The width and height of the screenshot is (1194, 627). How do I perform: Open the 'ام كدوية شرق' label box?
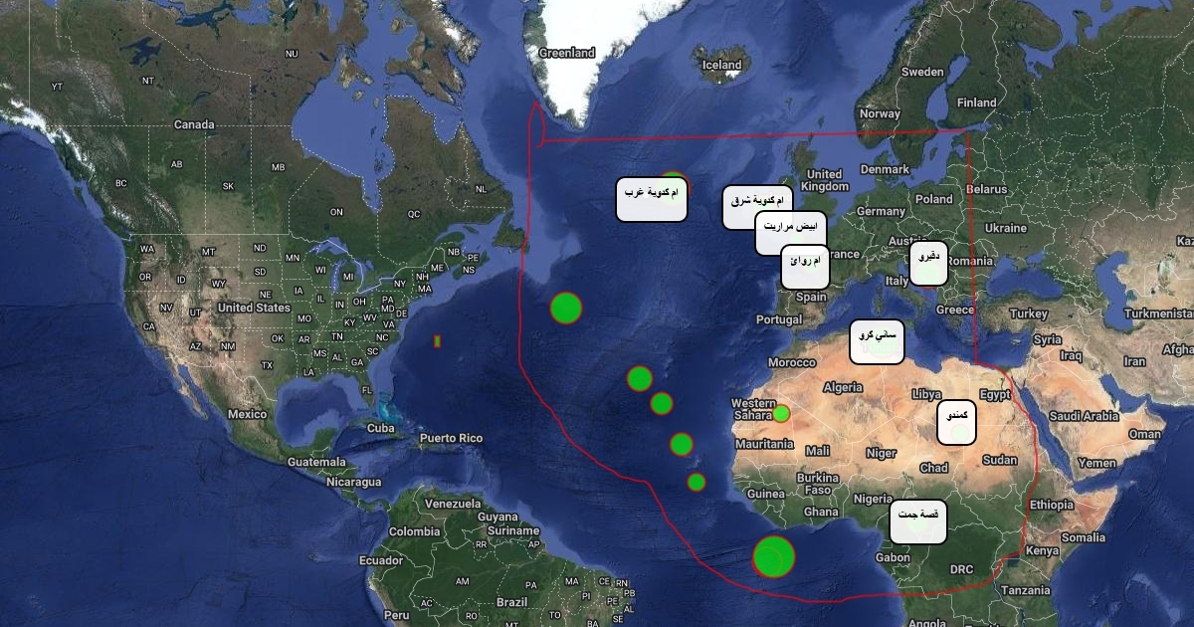pos(757,207)
